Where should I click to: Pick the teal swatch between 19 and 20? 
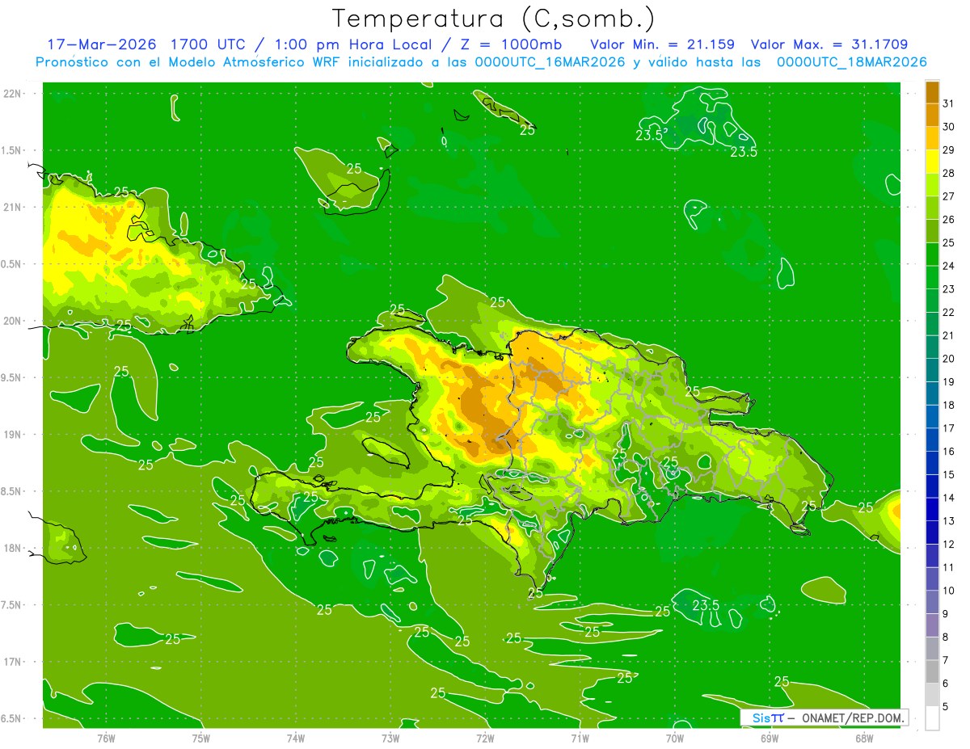(x=932, y=370)
